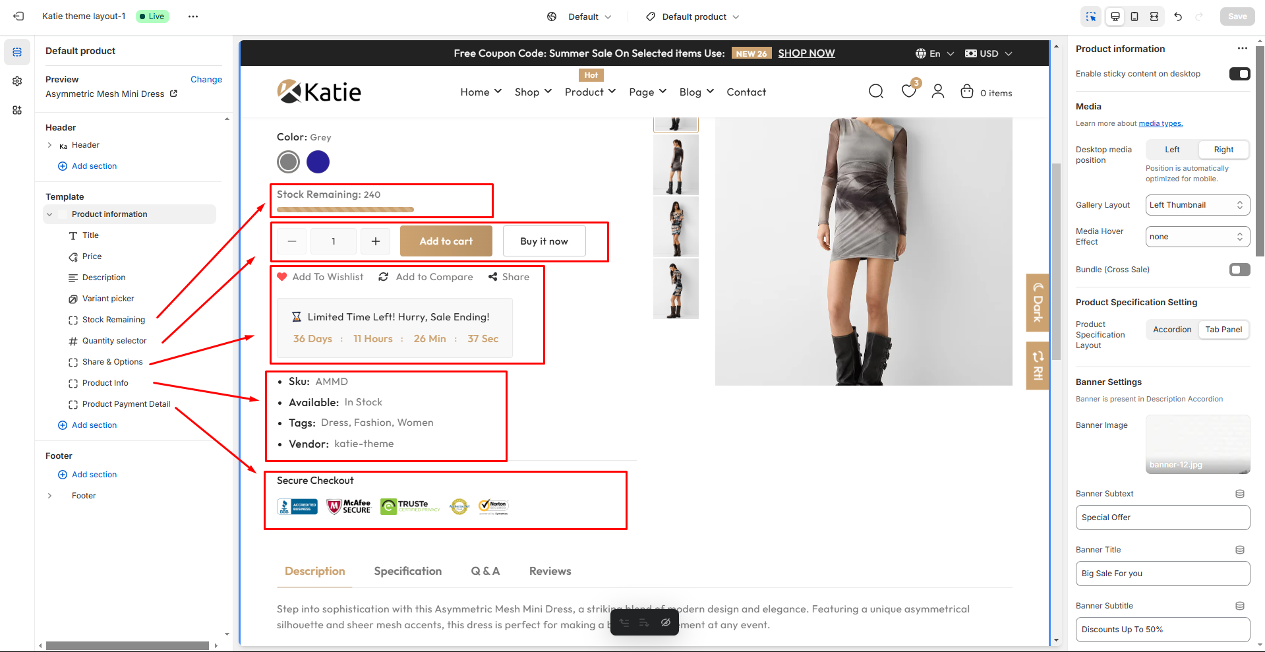Enable sticky content on desktop
This screenshot has width=1265, height=652.
1239,73
